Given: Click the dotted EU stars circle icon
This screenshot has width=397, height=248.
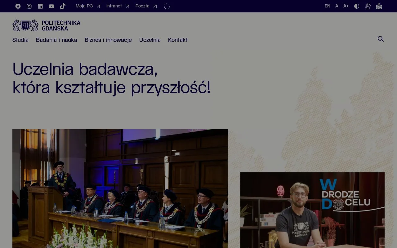Looking at the screenshot, I should [x=167, y=6].
